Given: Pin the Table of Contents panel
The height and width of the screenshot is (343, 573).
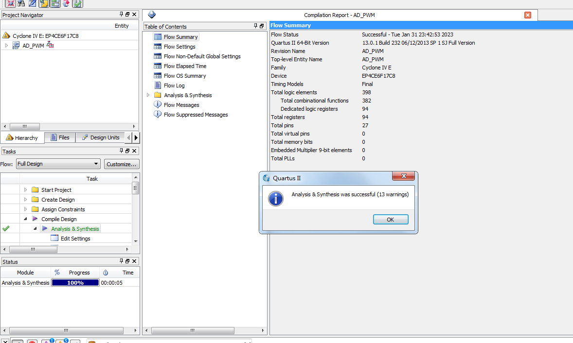Looking at the screenshot, I should tap(255, 26).
